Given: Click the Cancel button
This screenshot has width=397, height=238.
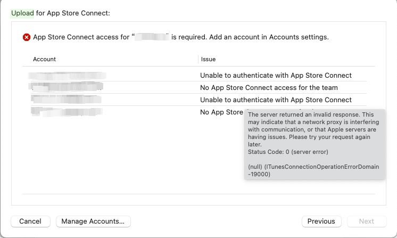Looking at the screenshot, I should tap(30, 221).
